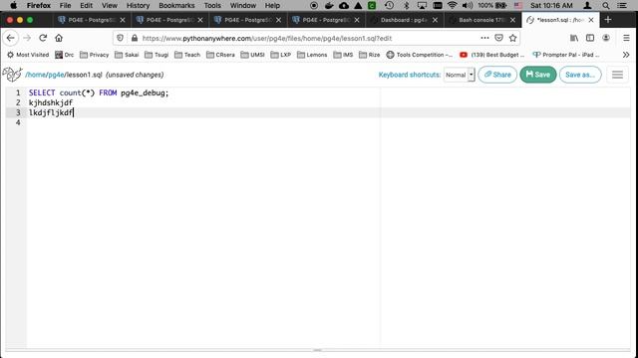Open the UMSI bookmark folder

[252, 55]
